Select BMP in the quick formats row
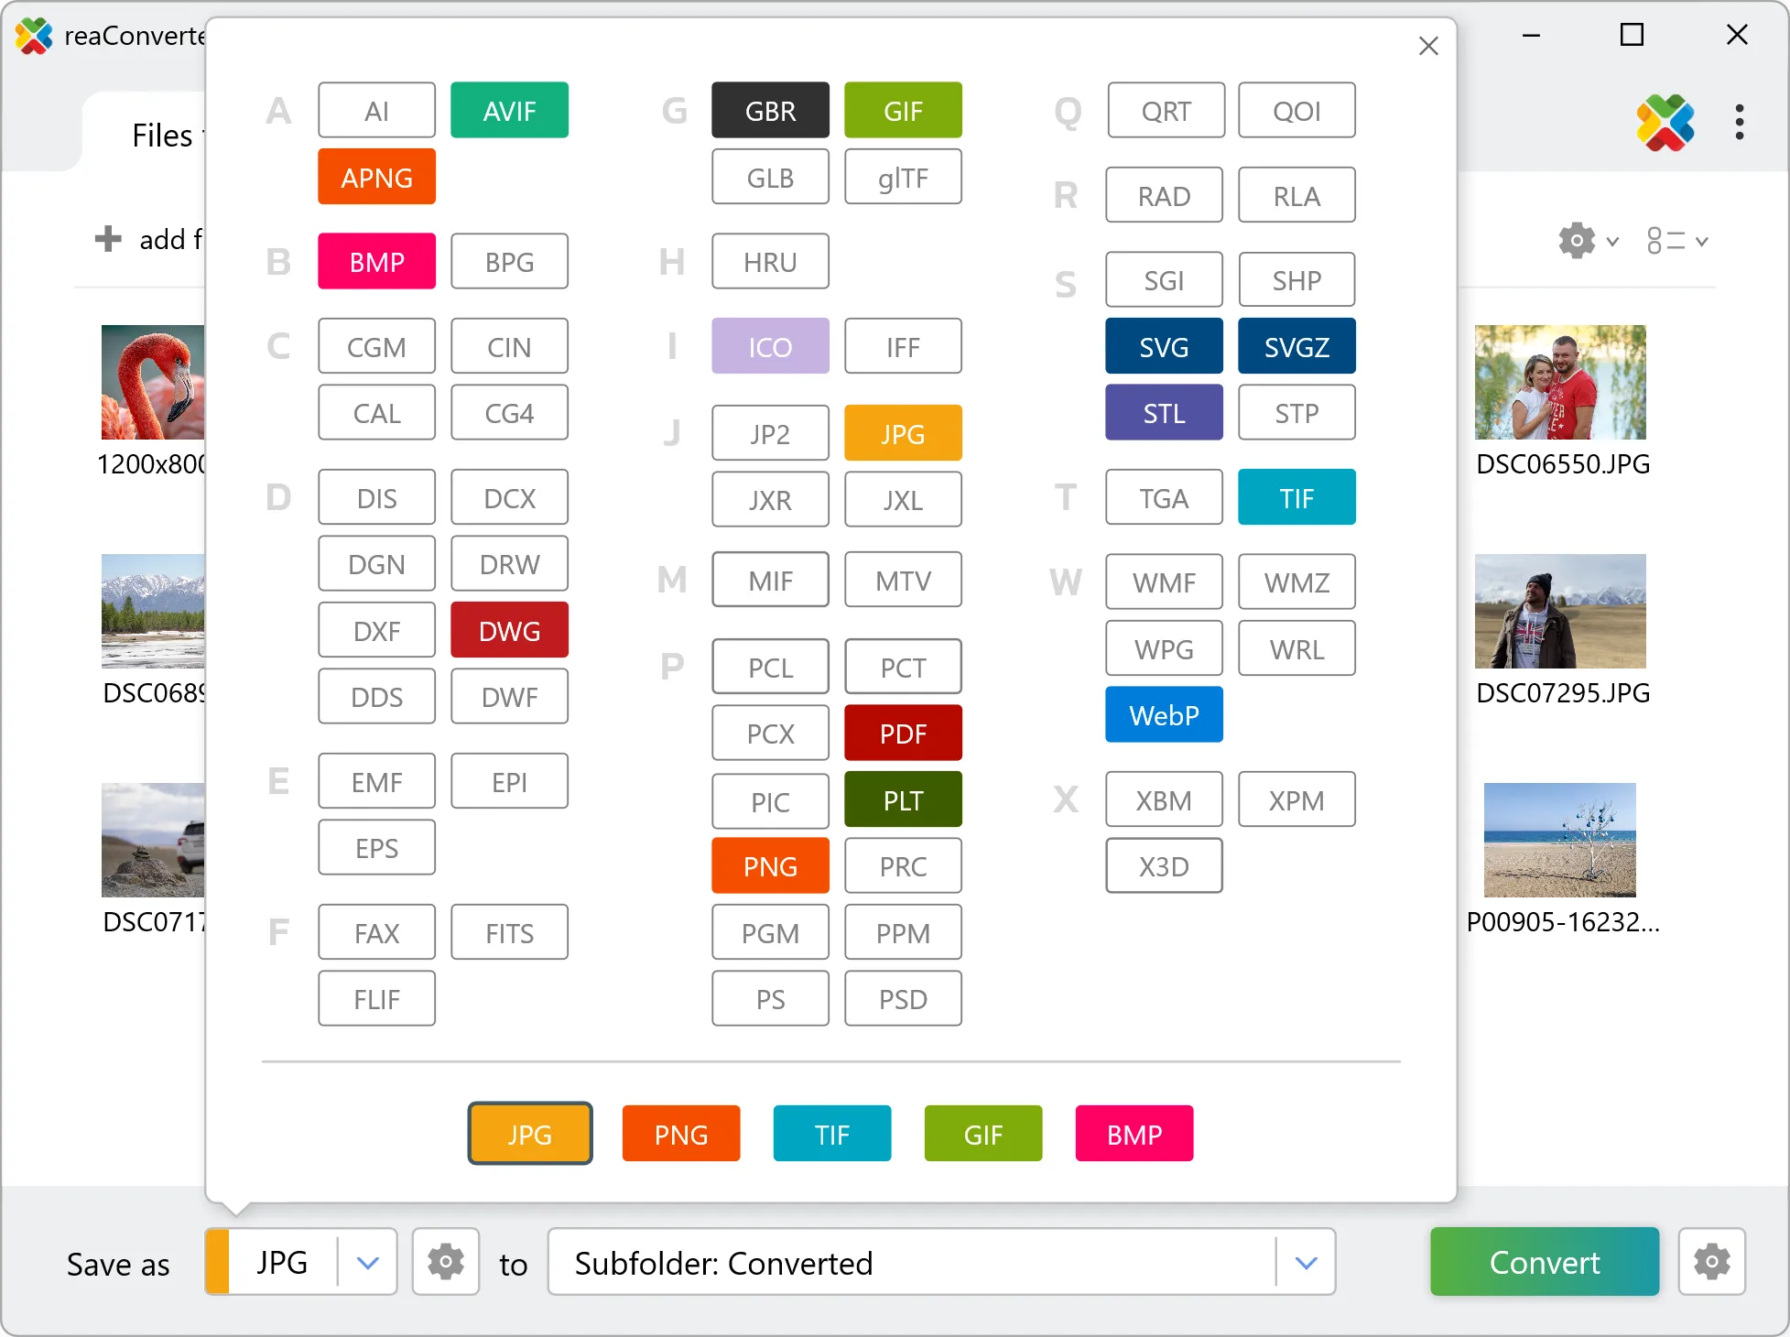 [1134, 1134]
